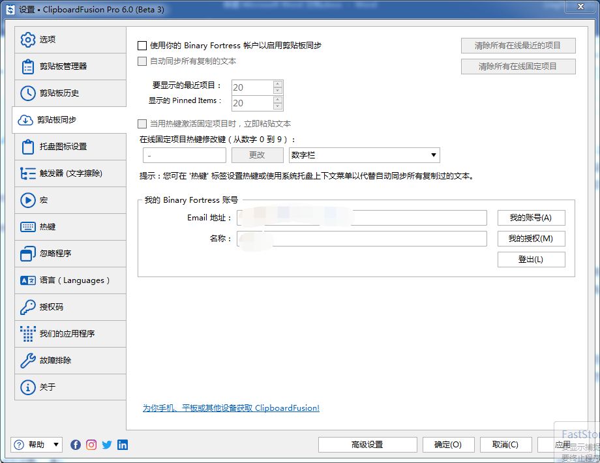Image resolution: width=600 pixels, height=463 pixels.
Task: Close the settings window
Action: 581,7
